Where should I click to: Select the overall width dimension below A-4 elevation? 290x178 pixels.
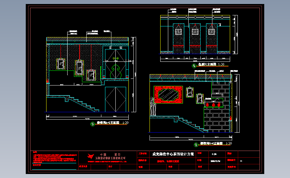tap(191, 139)
